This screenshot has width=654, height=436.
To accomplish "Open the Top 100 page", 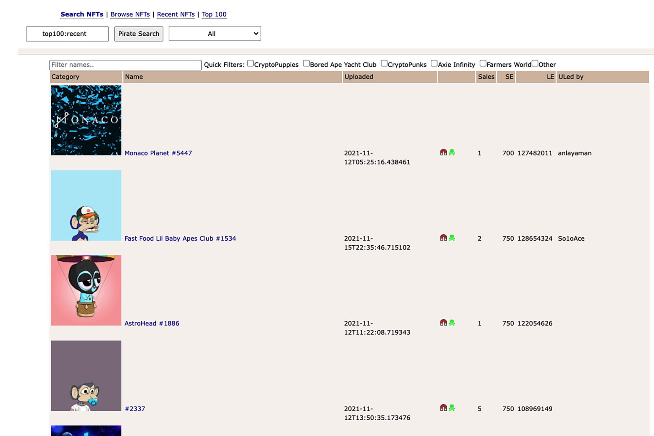I will point(214,14).
